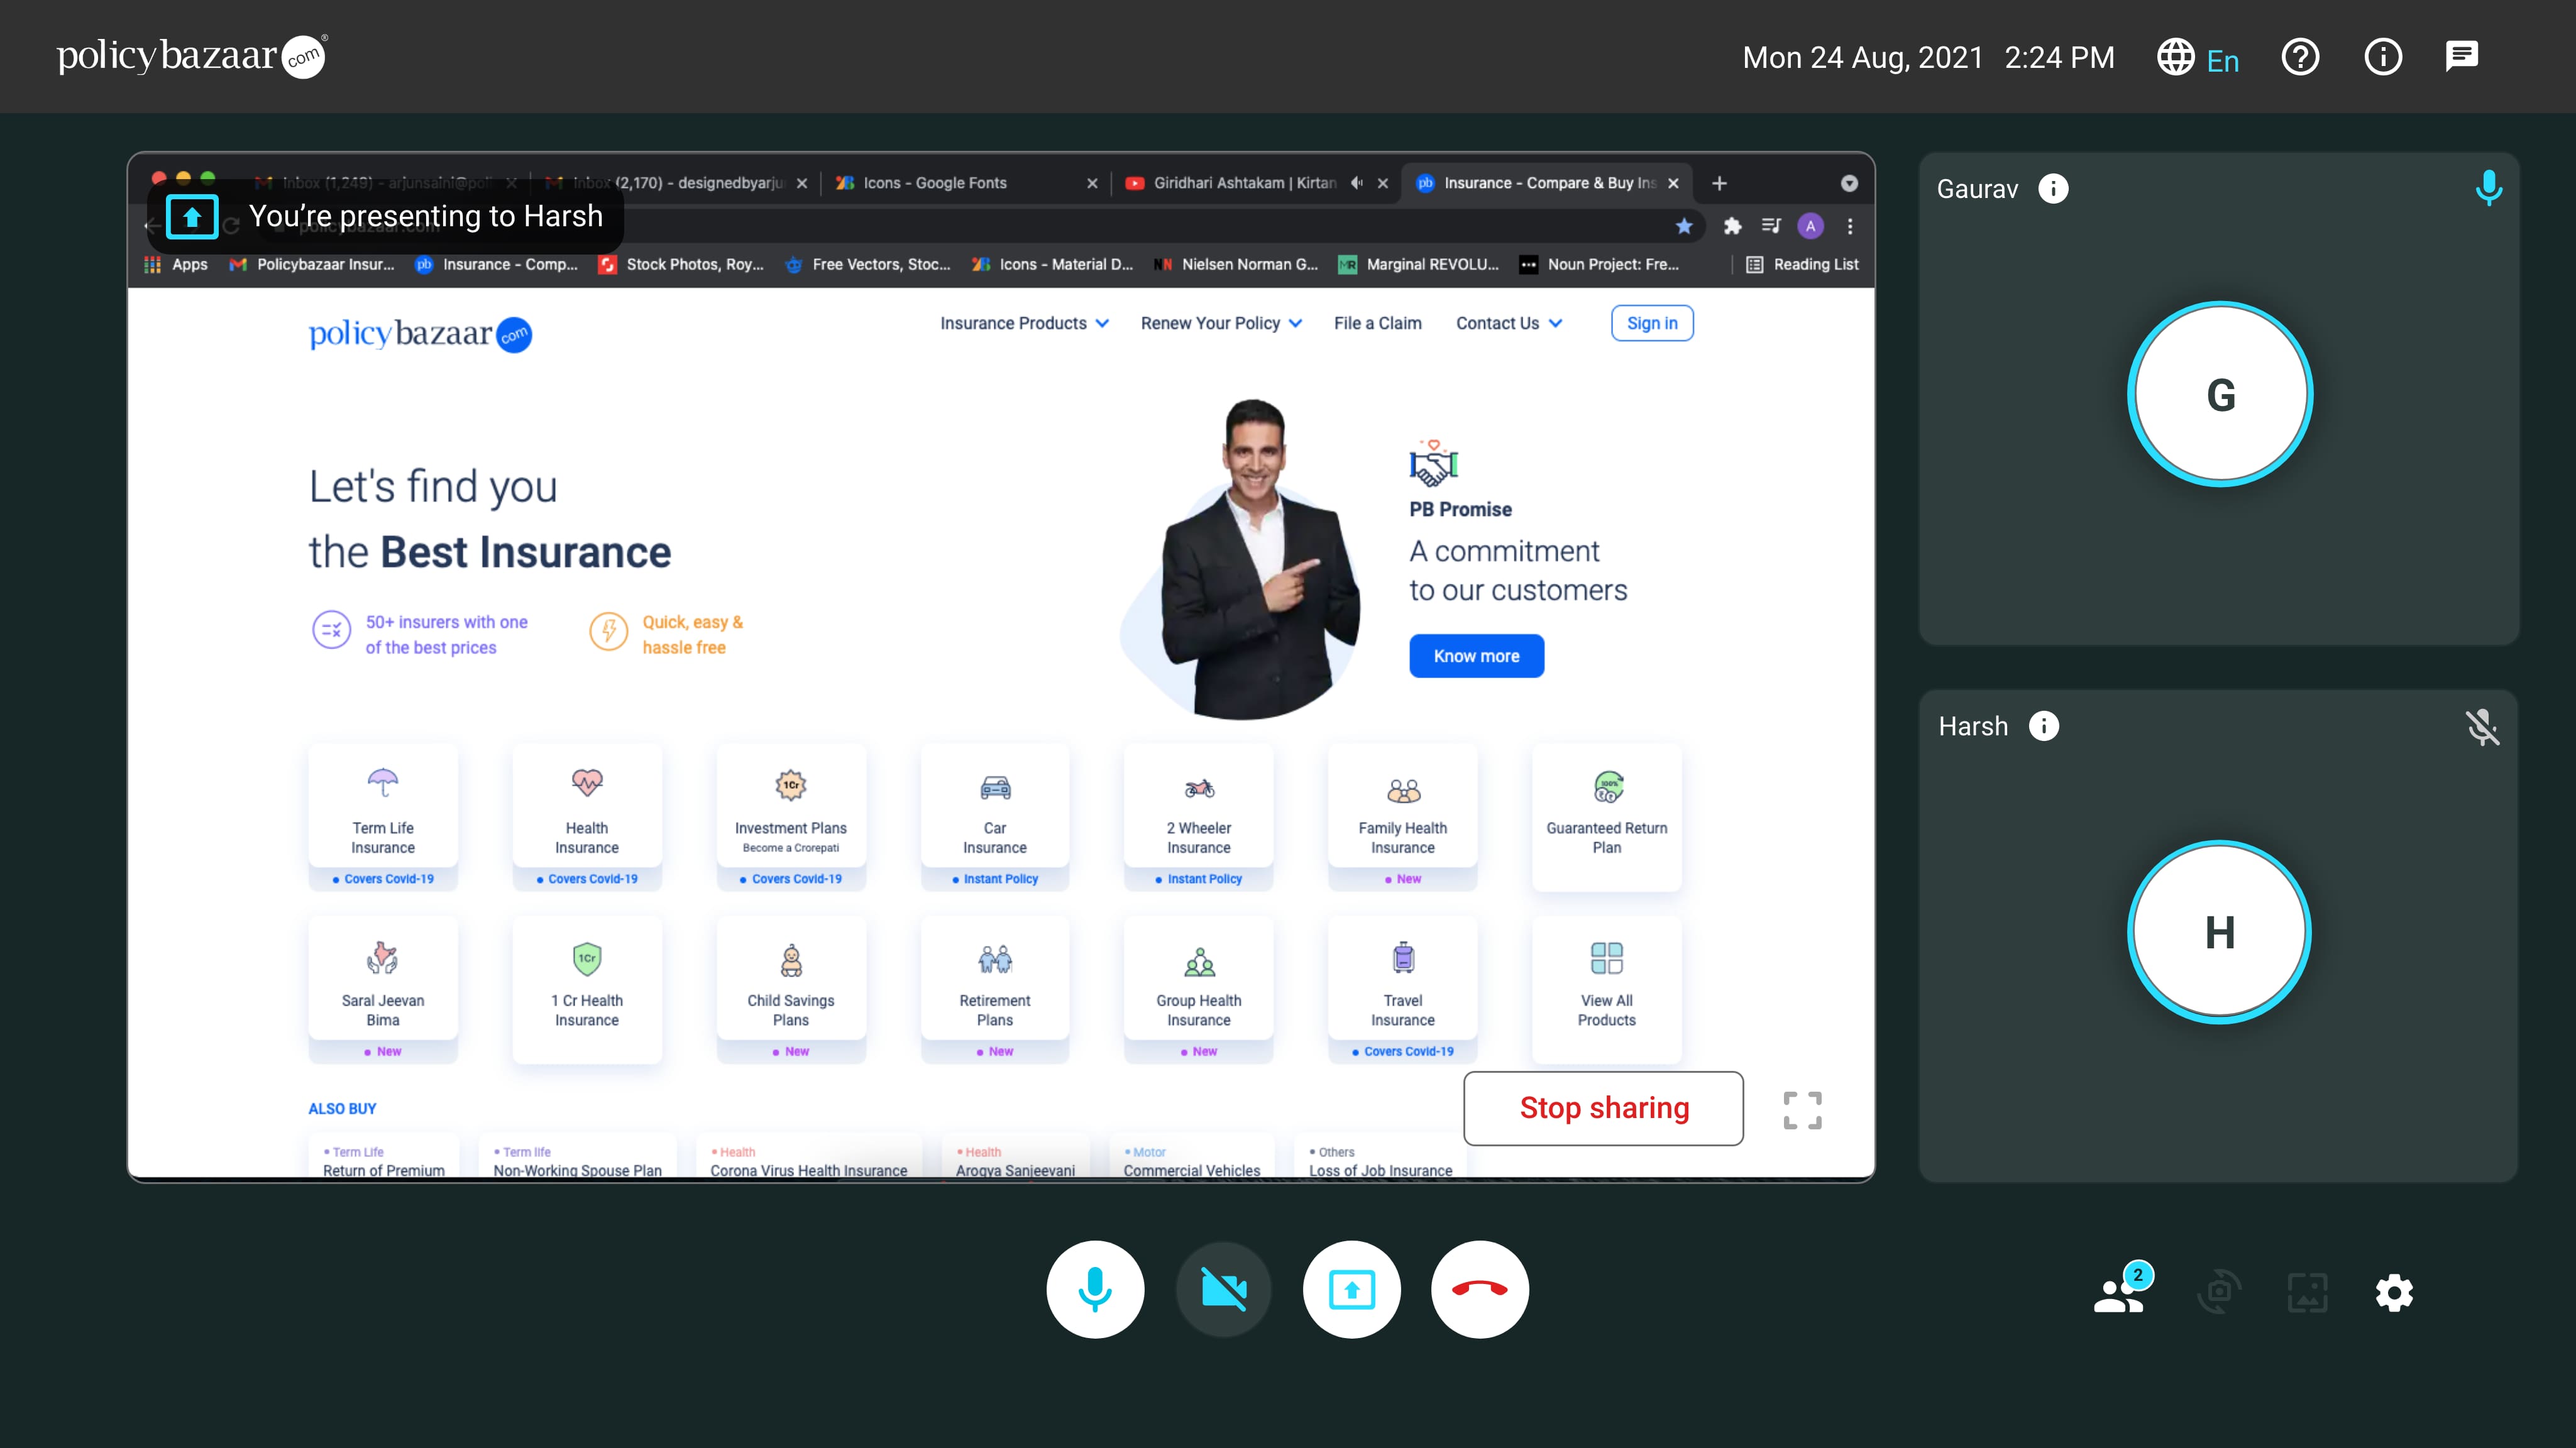Image resolution: width=2576 pixels, height=1448 pixels.
Task: Click the Know more button
Action: [1476, 656]
